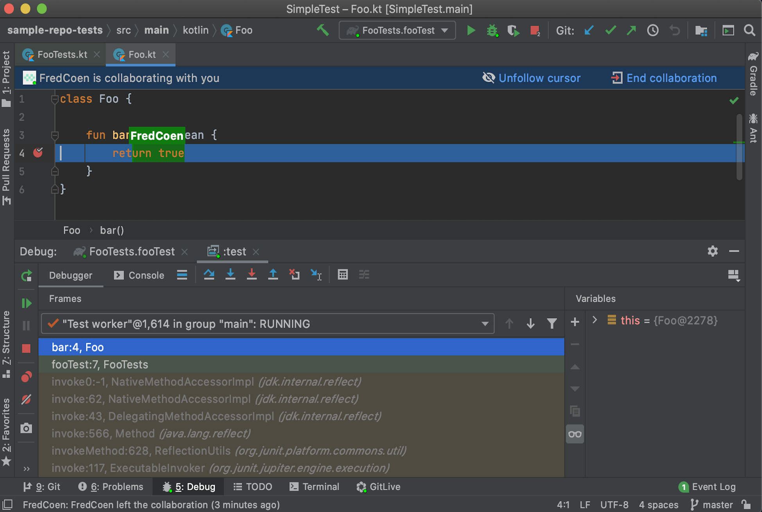Open 4 spaces indent selector
The height and width of the screenshot is (512, 762).
[x=658, y=505]
